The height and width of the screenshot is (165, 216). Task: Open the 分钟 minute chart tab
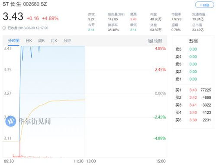point(67,41)
